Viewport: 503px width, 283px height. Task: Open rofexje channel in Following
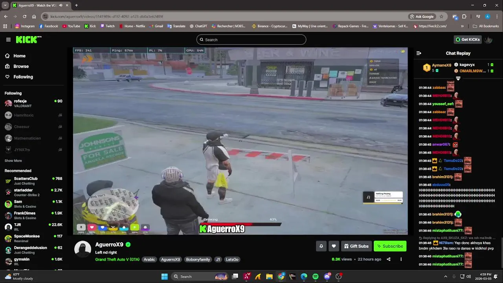(33, 103)
